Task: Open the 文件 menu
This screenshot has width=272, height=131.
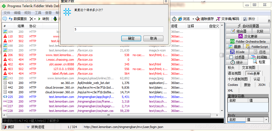Action: [7, 13]
